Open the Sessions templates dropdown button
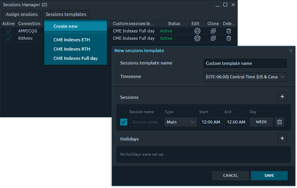Image resolution: width=297 pixels, height=188 pixels. tap(66, 14)
